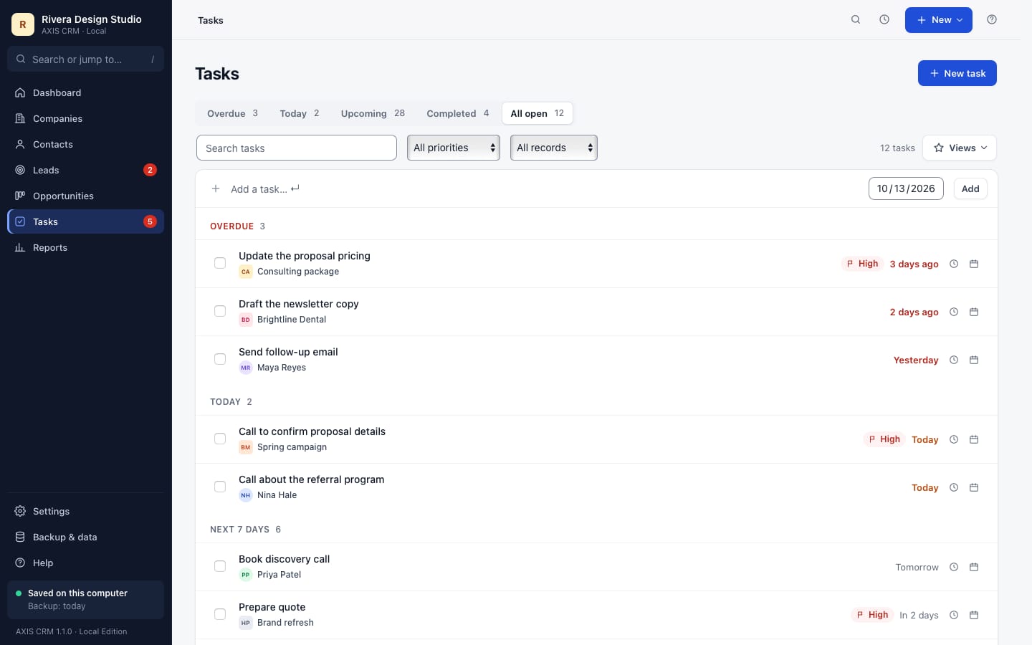Switch to the Upcoming tab
This screenshot has width=1032, height=645.
coord(373,113)
